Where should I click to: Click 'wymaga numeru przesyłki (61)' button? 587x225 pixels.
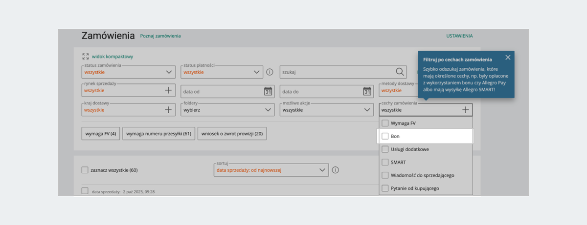point(158,134)
